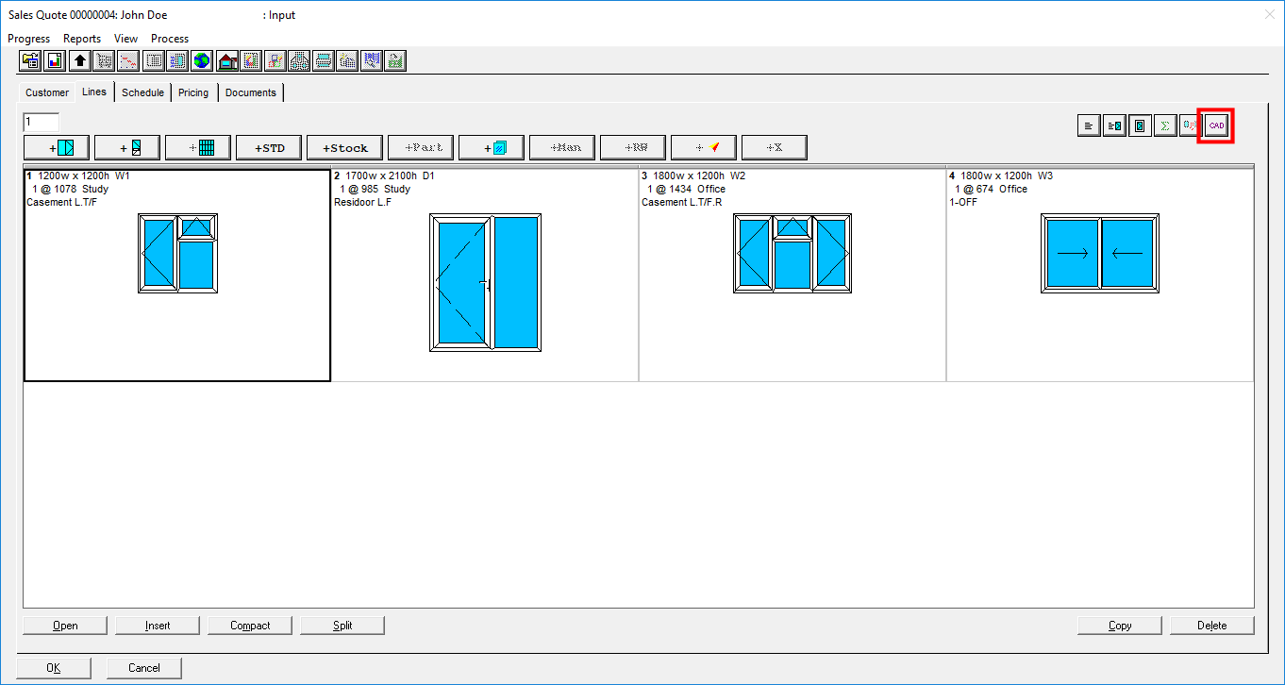The width and height of the screenshot is (1285, 685).
Task: Switch to text-only list view icon
Action: (1089, 125)
